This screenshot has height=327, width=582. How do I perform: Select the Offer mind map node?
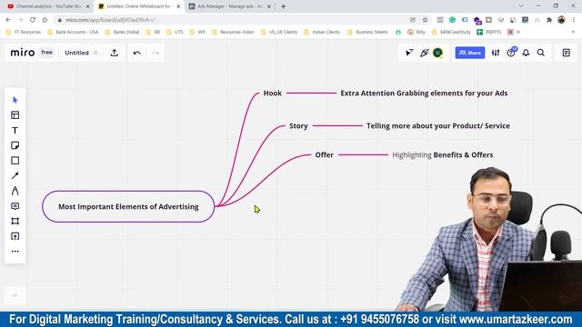click(324, 154)
